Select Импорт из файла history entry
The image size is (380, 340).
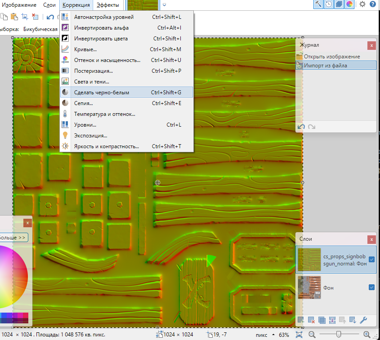[336, 65]
